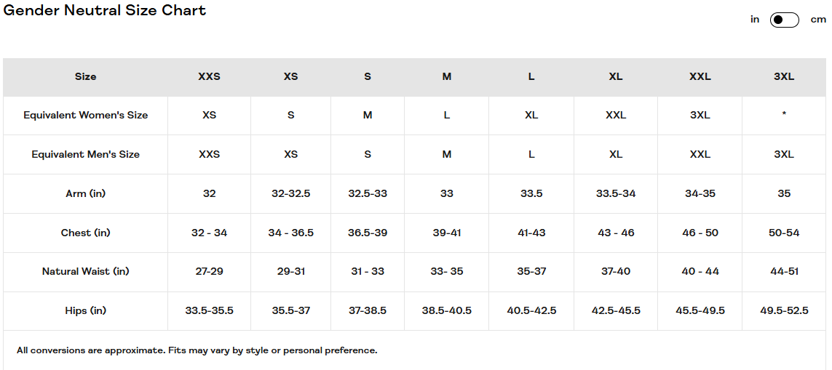Click the Equivalent Men's Size row label
This screenshot has width=832, height=370.
[x=85, y=154]
